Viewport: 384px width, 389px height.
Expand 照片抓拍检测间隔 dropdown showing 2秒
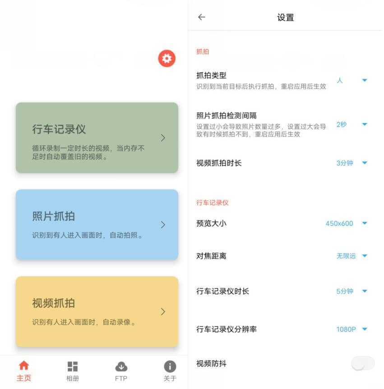coord(352,124)
